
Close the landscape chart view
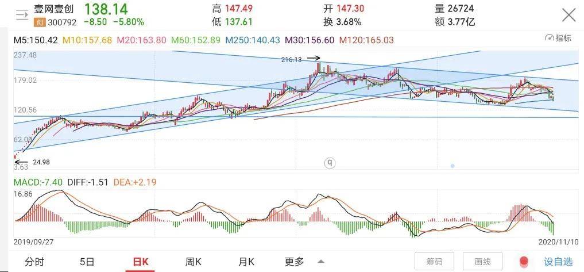568,15
